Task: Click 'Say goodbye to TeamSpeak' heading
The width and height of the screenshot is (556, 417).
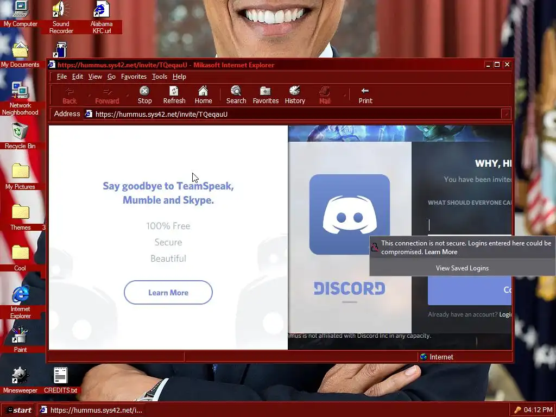Action: [x=168, y=193]
